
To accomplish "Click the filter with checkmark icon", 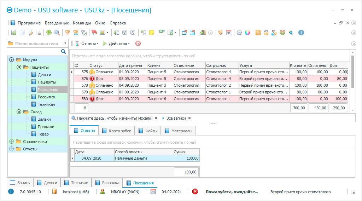I will pyautogui.click(x=84, y=33).
